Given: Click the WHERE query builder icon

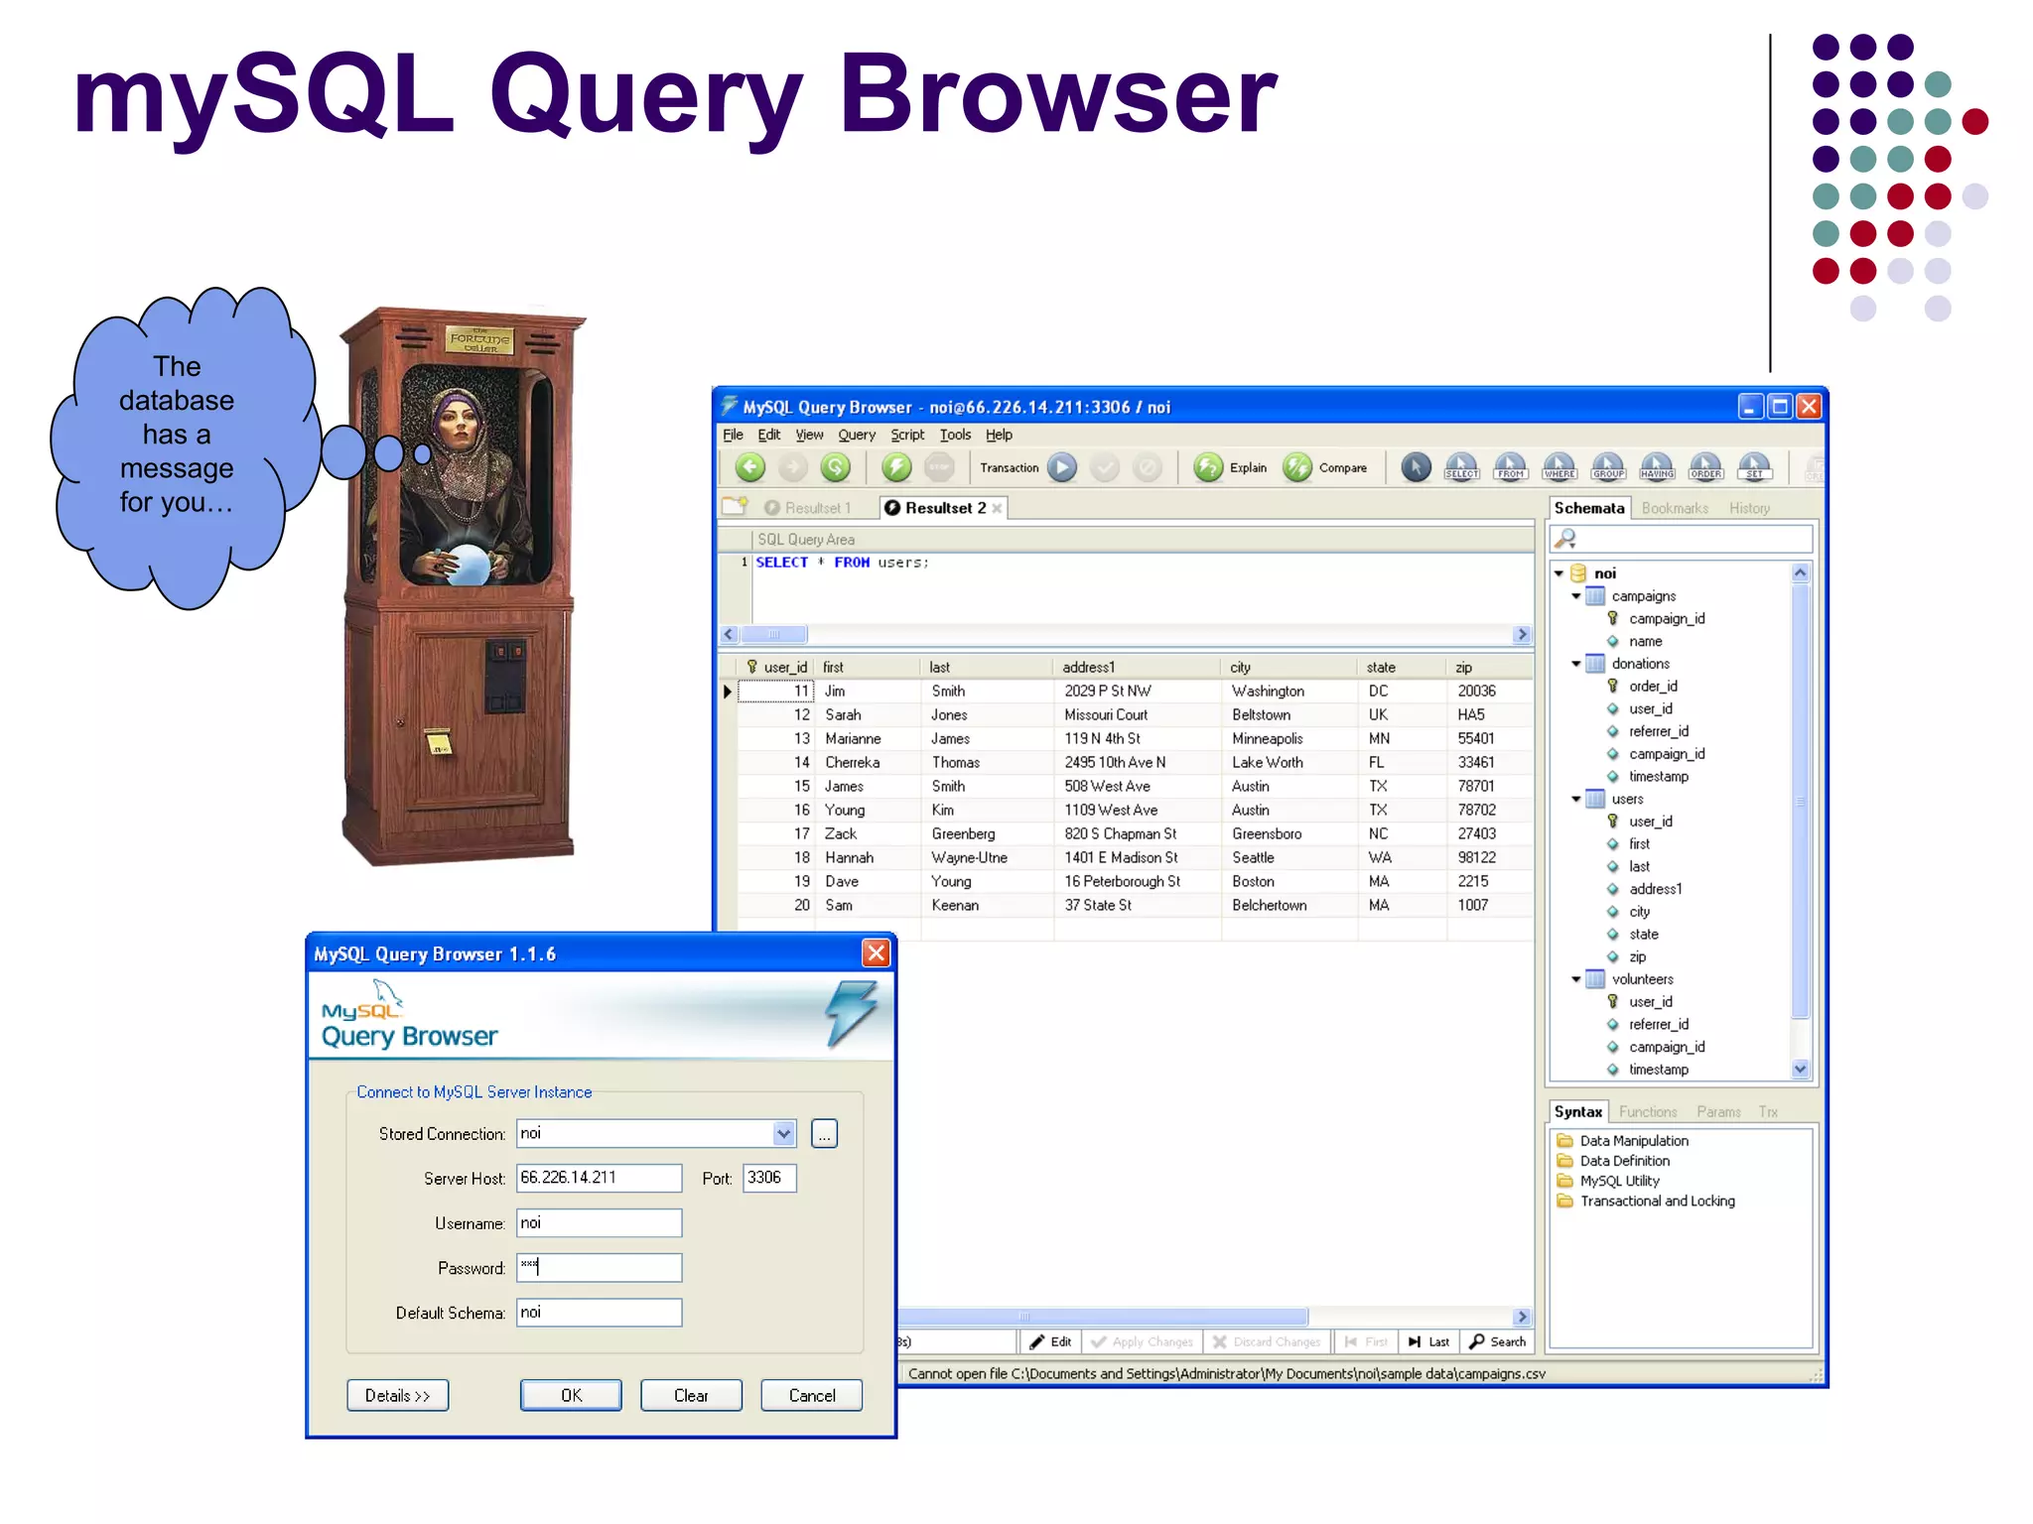Looking at the screenshot, I should [1559, 467].
